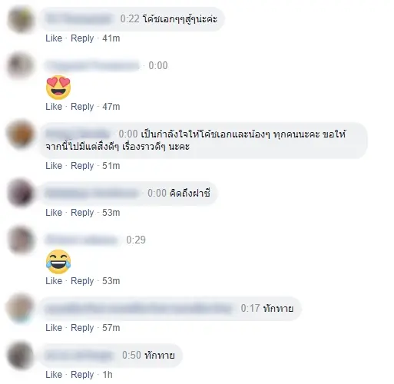Open the 0:22 video timestamp link

[x=130, y=19]
